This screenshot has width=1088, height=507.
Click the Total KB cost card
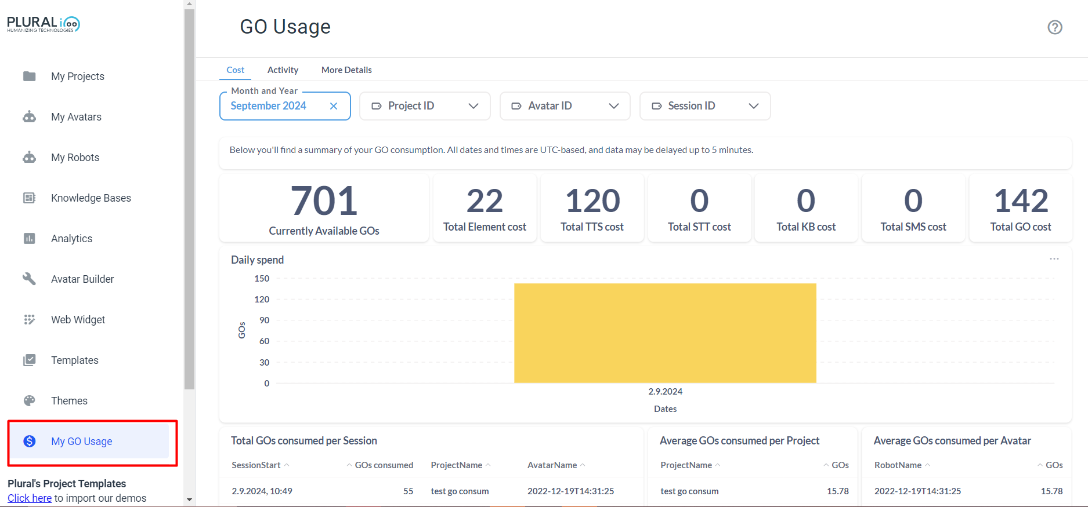click(x=806, y=208)
